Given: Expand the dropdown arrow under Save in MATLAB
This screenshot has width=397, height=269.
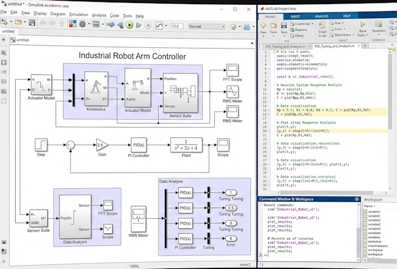Looking at the screenshot, I should 284,36.
